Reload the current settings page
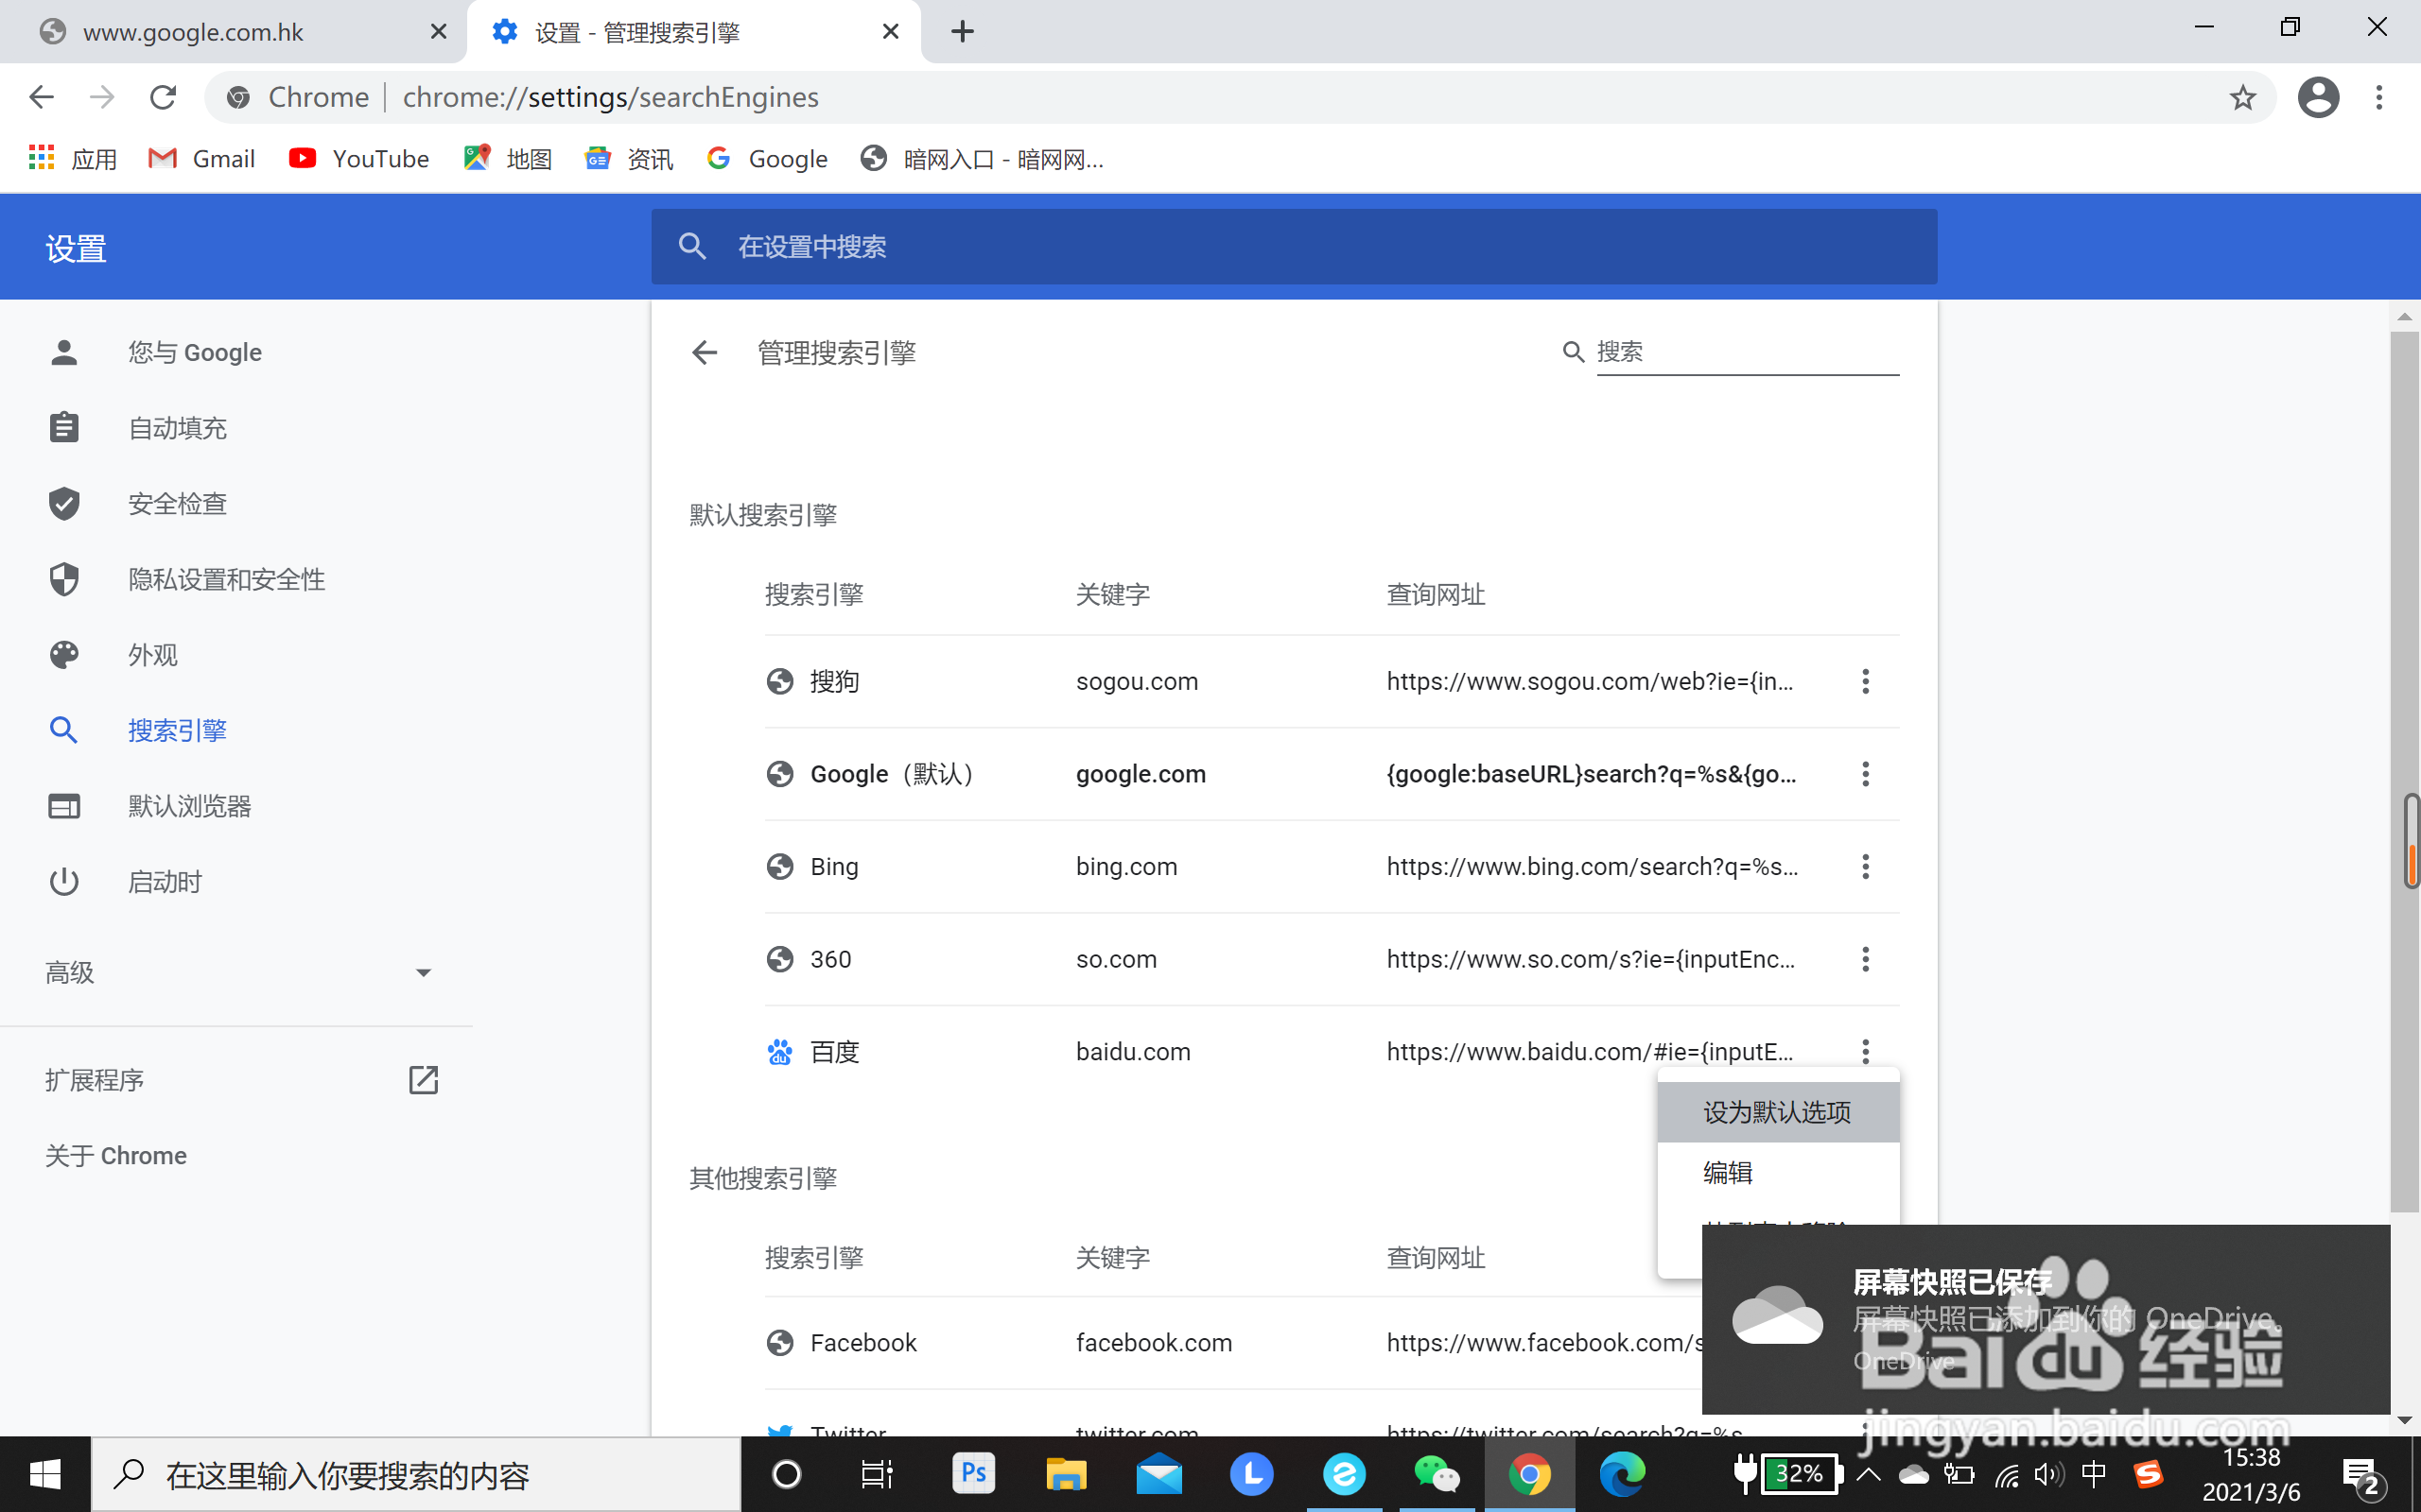This screenshot has width=2421, height=1512. point(163,97)
